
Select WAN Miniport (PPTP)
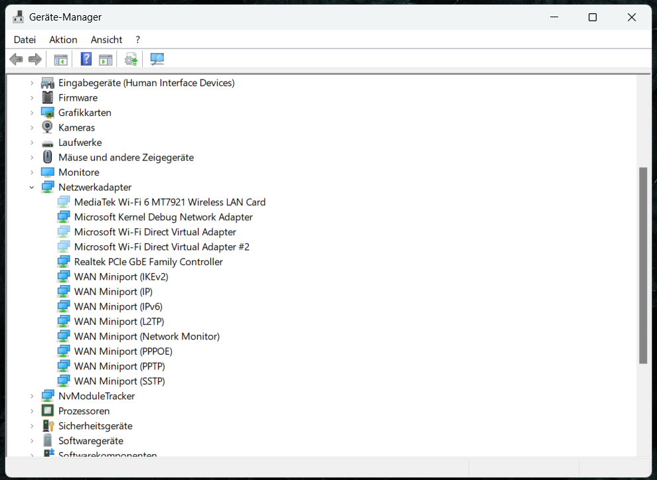pos(119,366)
